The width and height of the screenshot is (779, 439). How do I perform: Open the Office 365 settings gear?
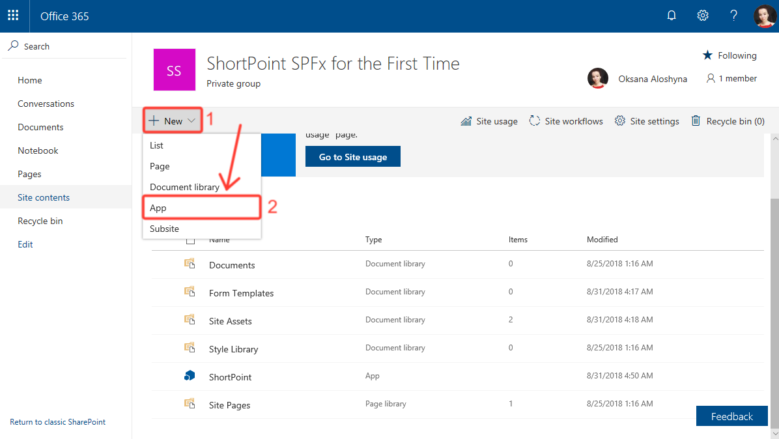(703, 15)
